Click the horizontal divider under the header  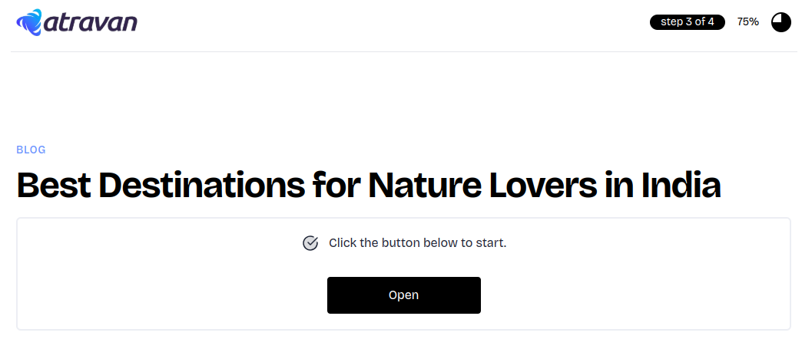click(x=403, y=51)
